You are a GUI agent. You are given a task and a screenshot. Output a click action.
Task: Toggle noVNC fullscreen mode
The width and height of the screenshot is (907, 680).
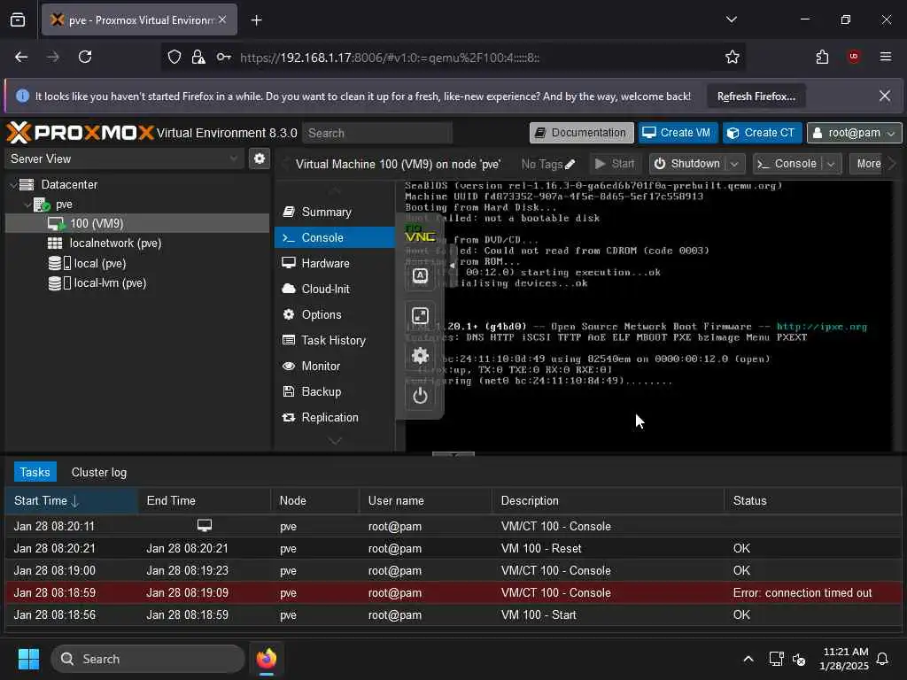point(420,316)
